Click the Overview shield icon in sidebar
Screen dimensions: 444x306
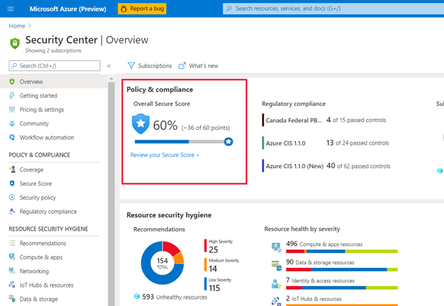pos(12,82)
